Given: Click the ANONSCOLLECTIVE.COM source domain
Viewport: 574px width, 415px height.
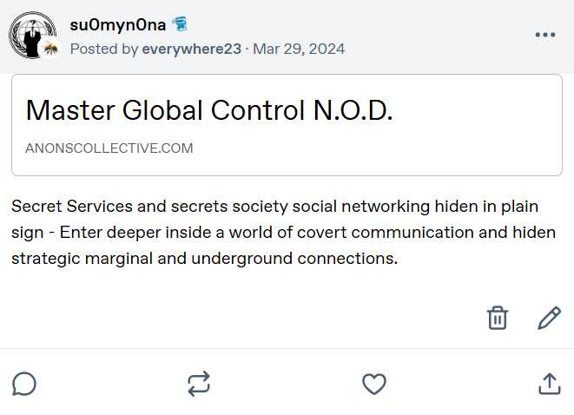Looking at the screenshot, I should coord(109,148).
